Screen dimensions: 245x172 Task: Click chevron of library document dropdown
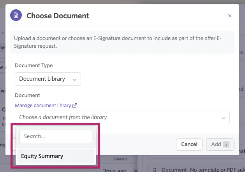(x=224, y=118)
